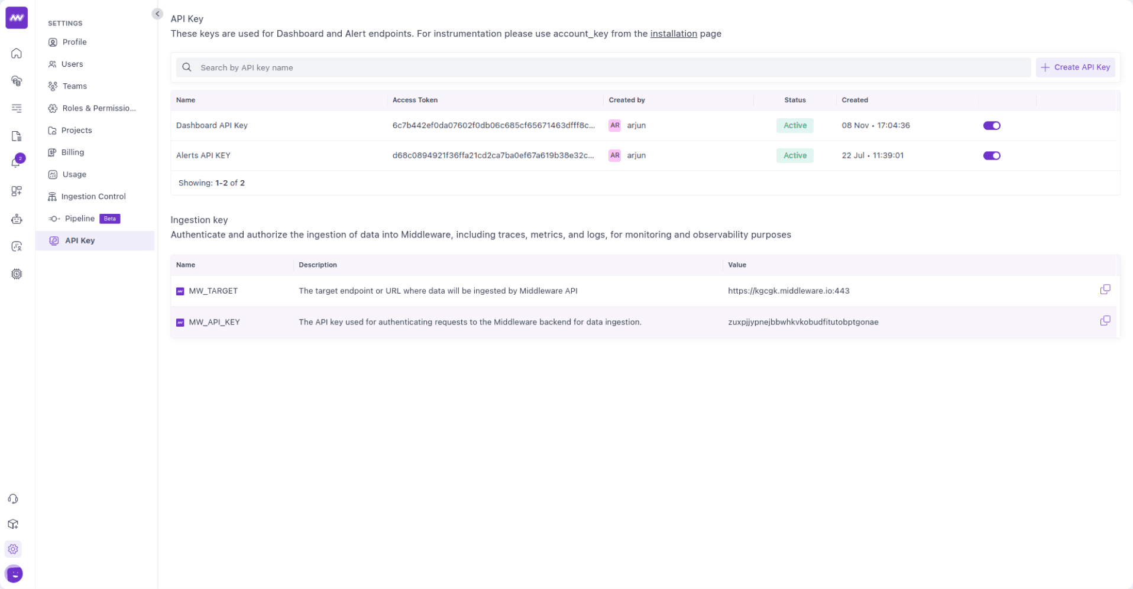Image resolution: width=1133 pixels, height=589 pixels.
Task: Open the user search icon in the rail
Action: 17,246
